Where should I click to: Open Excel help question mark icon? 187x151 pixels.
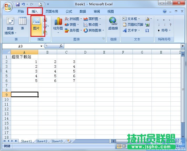165,12
